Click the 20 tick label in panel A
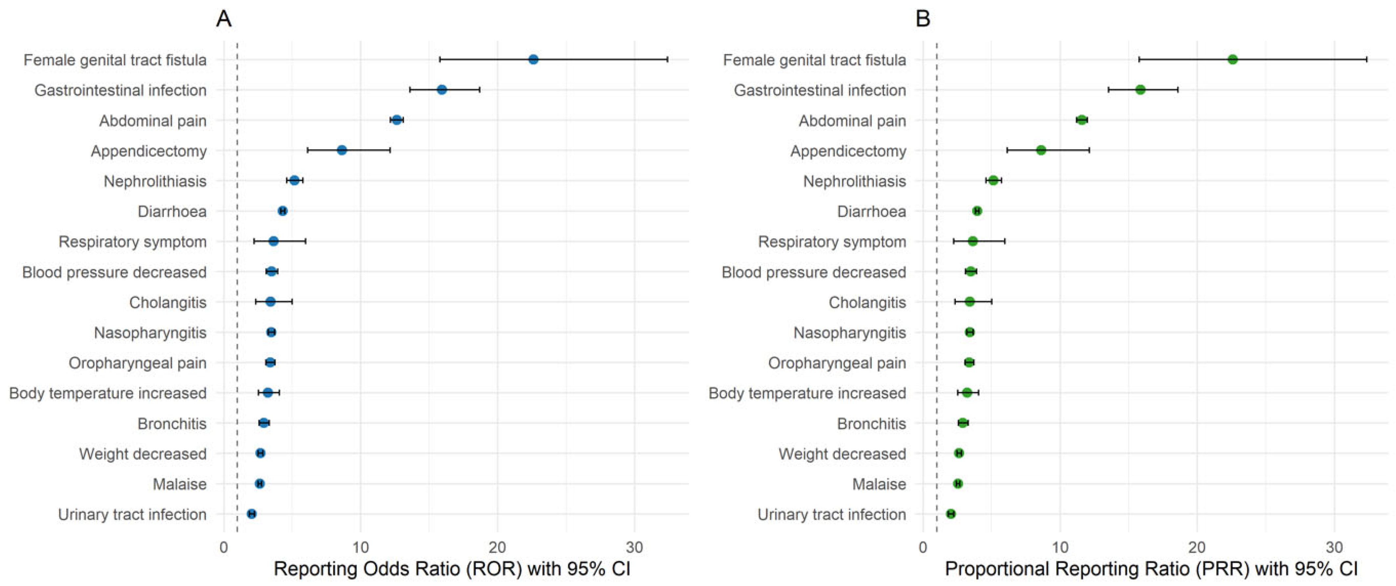The width and height of the screenshot is (1396, 586). [x=498, y=548]
